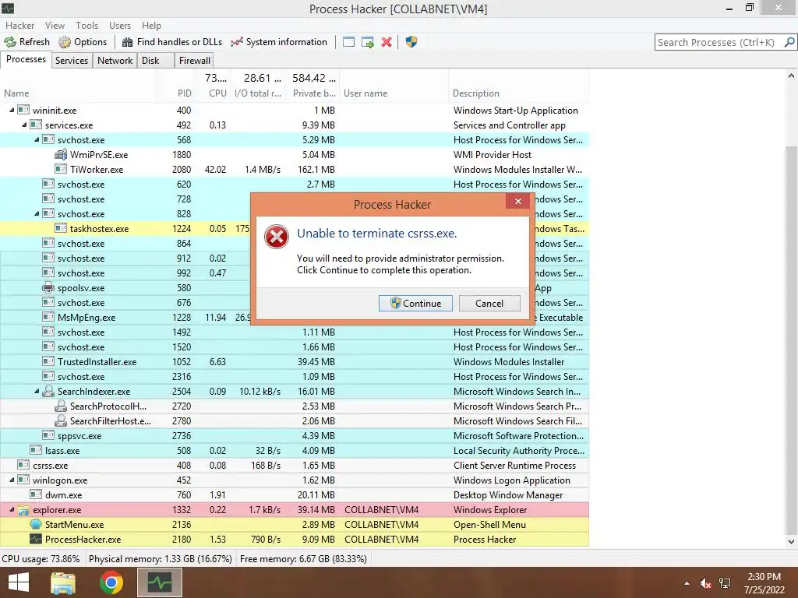Select the csrss.exe process row

pyautogui.click(x=294, y=466)
